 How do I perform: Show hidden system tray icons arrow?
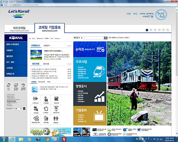[x=151, y=139]
